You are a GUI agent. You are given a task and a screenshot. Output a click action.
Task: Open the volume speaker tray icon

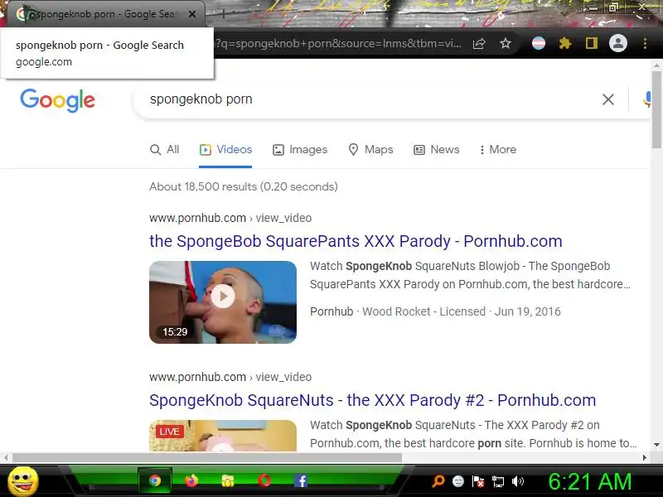pos(517,481)
